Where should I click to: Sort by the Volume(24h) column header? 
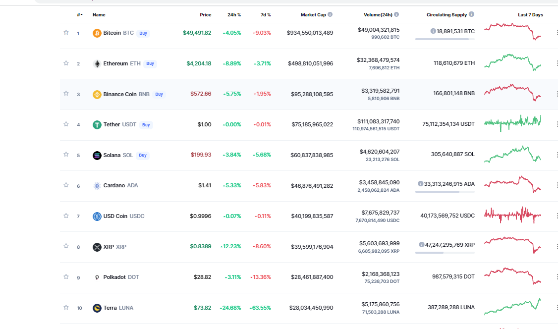(x=378, y=15)
